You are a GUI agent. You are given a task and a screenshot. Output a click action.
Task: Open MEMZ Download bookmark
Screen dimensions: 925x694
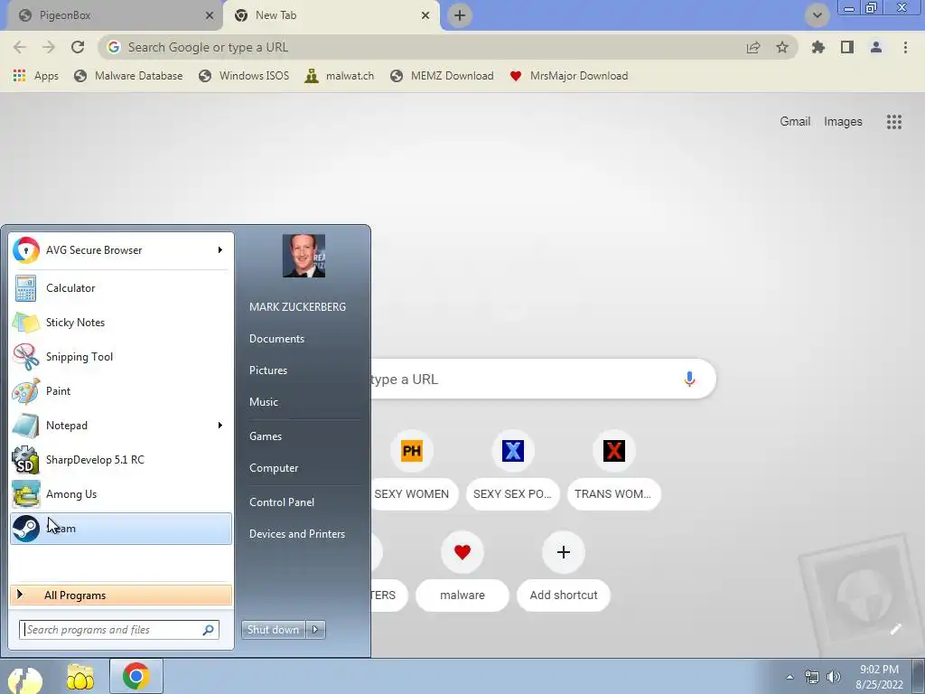442,76
